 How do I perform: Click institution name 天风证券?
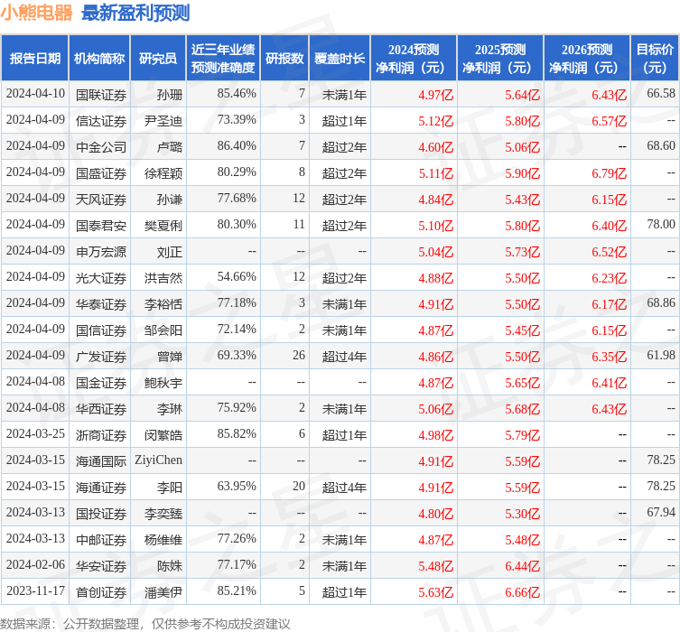click(x=100, y=200)
